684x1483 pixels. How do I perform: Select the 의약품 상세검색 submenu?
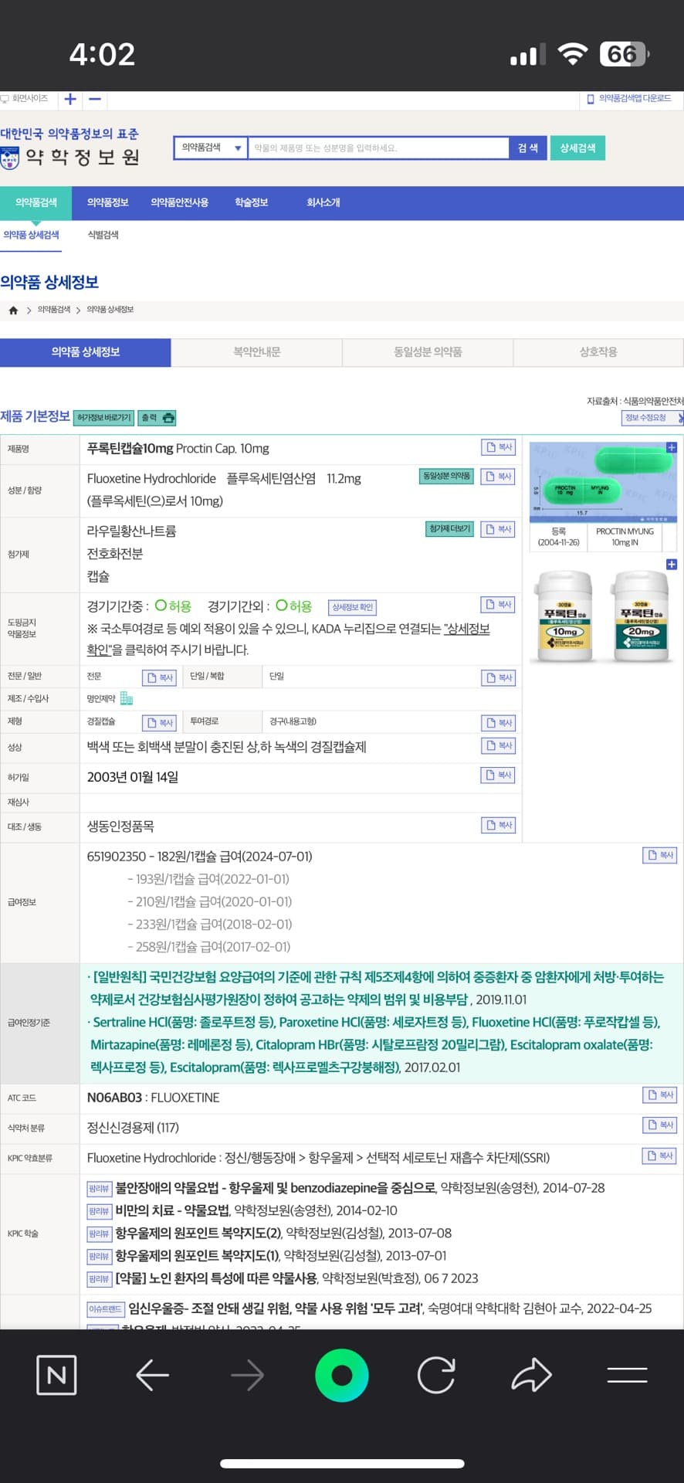point(32,235)
